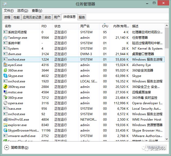Viewport: 171px width, 156px height.
Task: Click the Task Manager title bar icon
Action: tap(5, 4)
